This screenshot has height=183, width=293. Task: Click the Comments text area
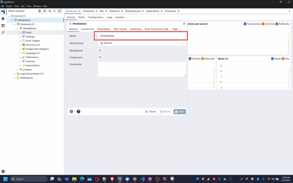click(142, 69)
